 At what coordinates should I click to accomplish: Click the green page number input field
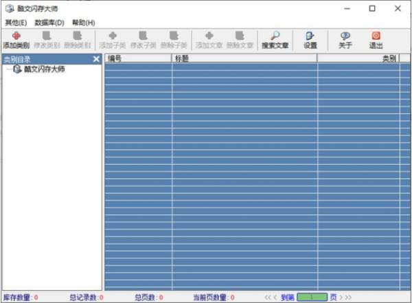(x=312, y=298)
